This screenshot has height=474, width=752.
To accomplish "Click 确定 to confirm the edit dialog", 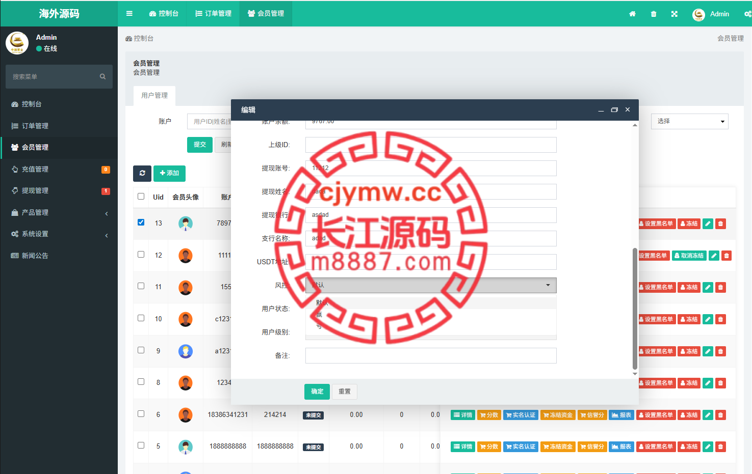I will click(x=317, y=392).
